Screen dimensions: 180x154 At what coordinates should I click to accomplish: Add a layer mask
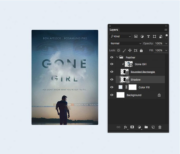click(x=132, y=127)
